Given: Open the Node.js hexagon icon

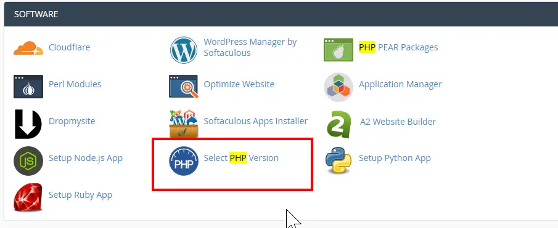Looking at the screenshot, I should (x=28, y=161).
